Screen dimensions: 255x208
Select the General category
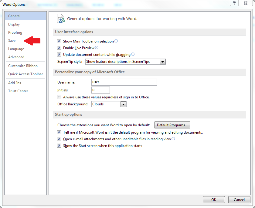pyautogui.click(x=25, y=16)
